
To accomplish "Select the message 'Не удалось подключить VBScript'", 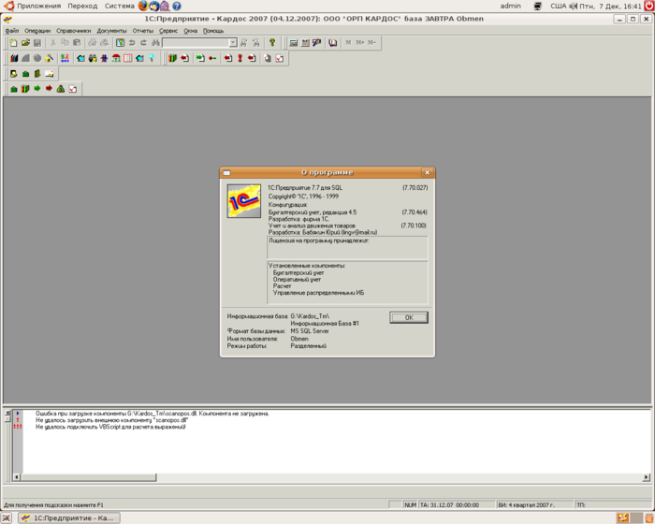I will coord(110,427).
